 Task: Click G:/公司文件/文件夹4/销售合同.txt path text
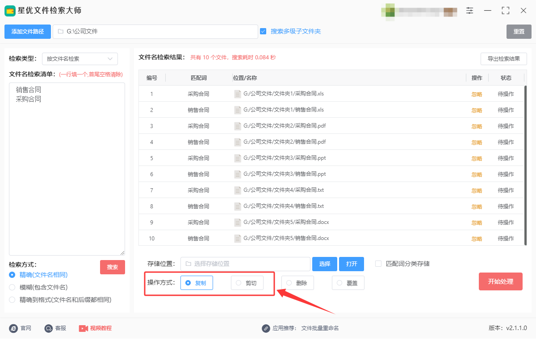tap(284, 207)
